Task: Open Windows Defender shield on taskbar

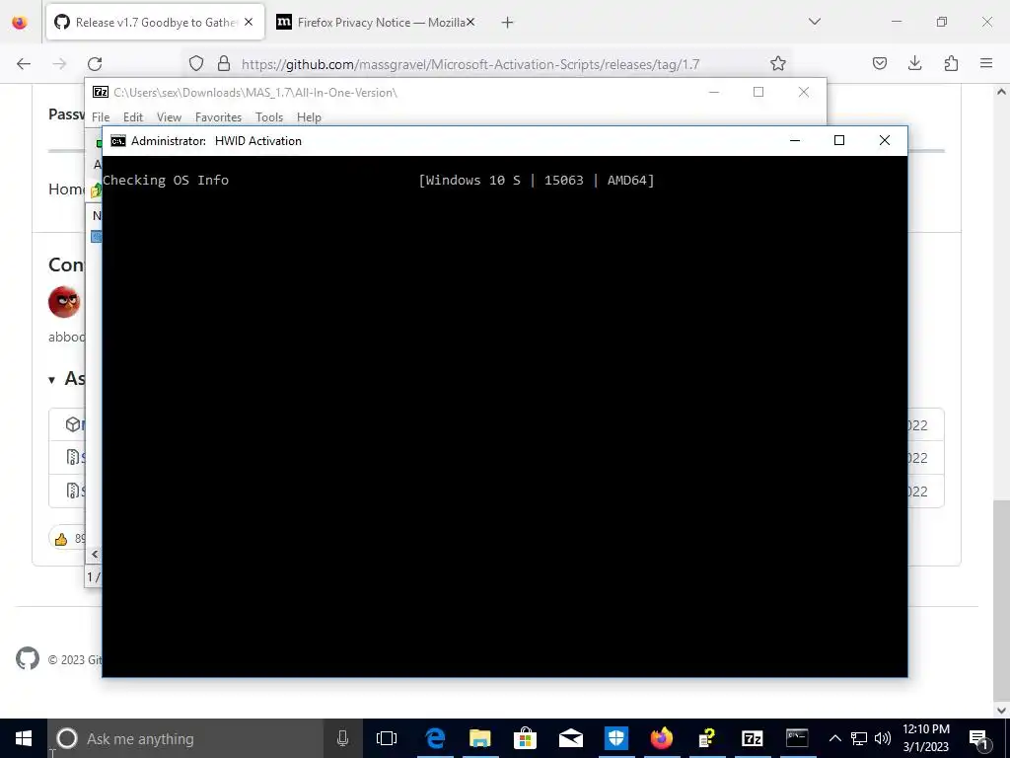Action: coord(616,738)
